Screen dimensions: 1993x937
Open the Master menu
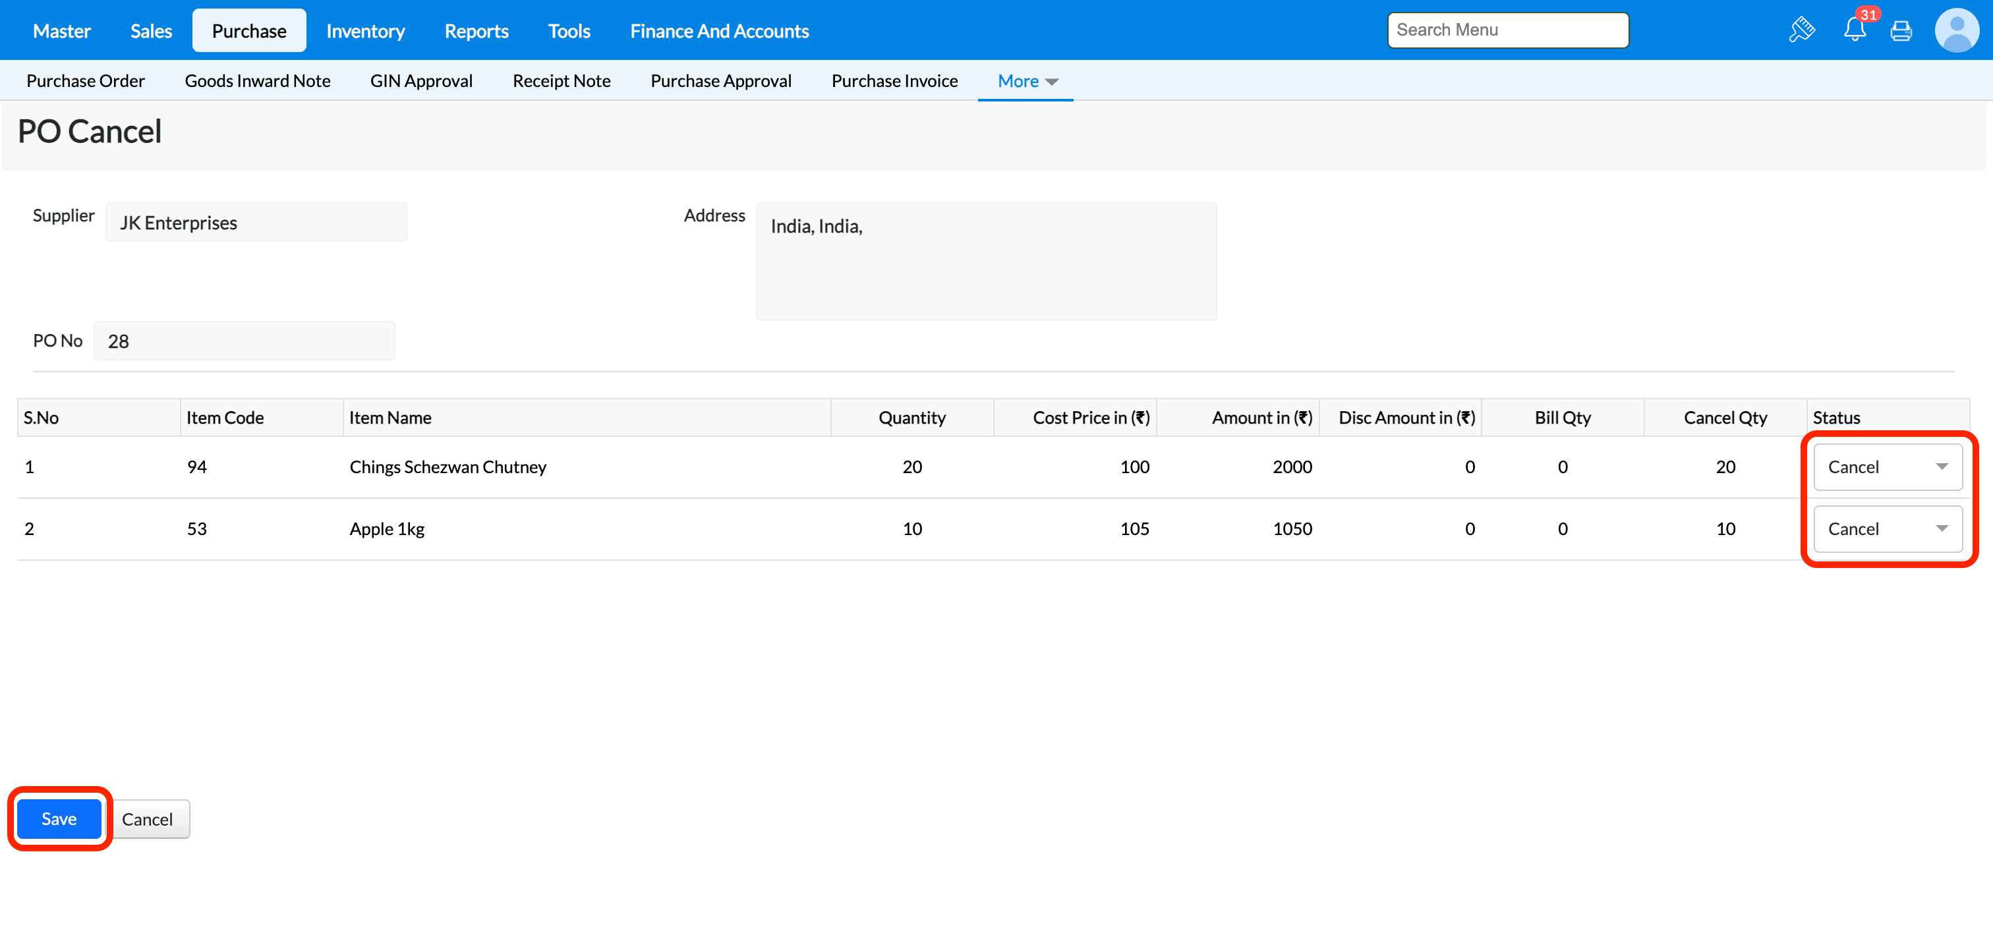point(62,31)
